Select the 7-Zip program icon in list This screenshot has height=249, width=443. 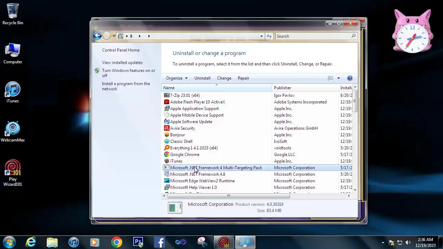pyautogui.click(x=167, y=95)
